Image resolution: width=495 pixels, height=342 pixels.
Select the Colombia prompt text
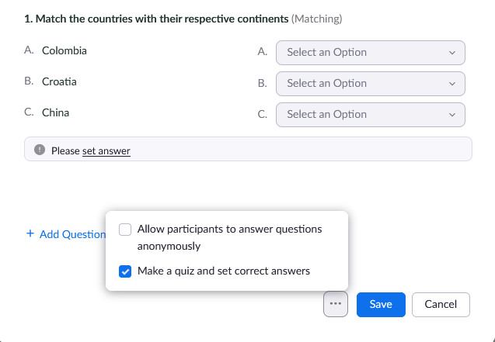(64, 51)
